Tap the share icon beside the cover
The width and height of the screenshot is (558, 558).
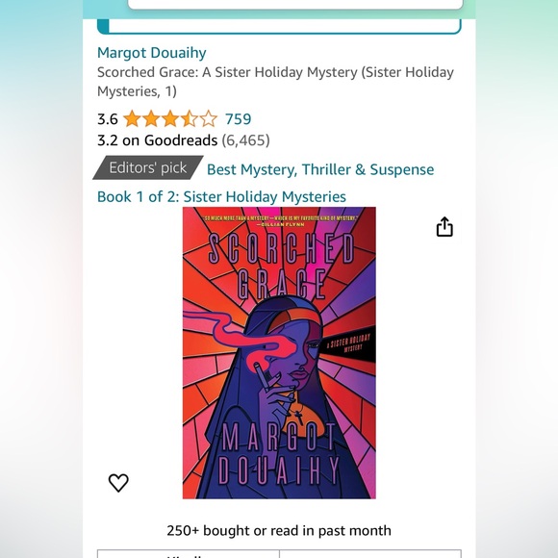coord(444,227)
